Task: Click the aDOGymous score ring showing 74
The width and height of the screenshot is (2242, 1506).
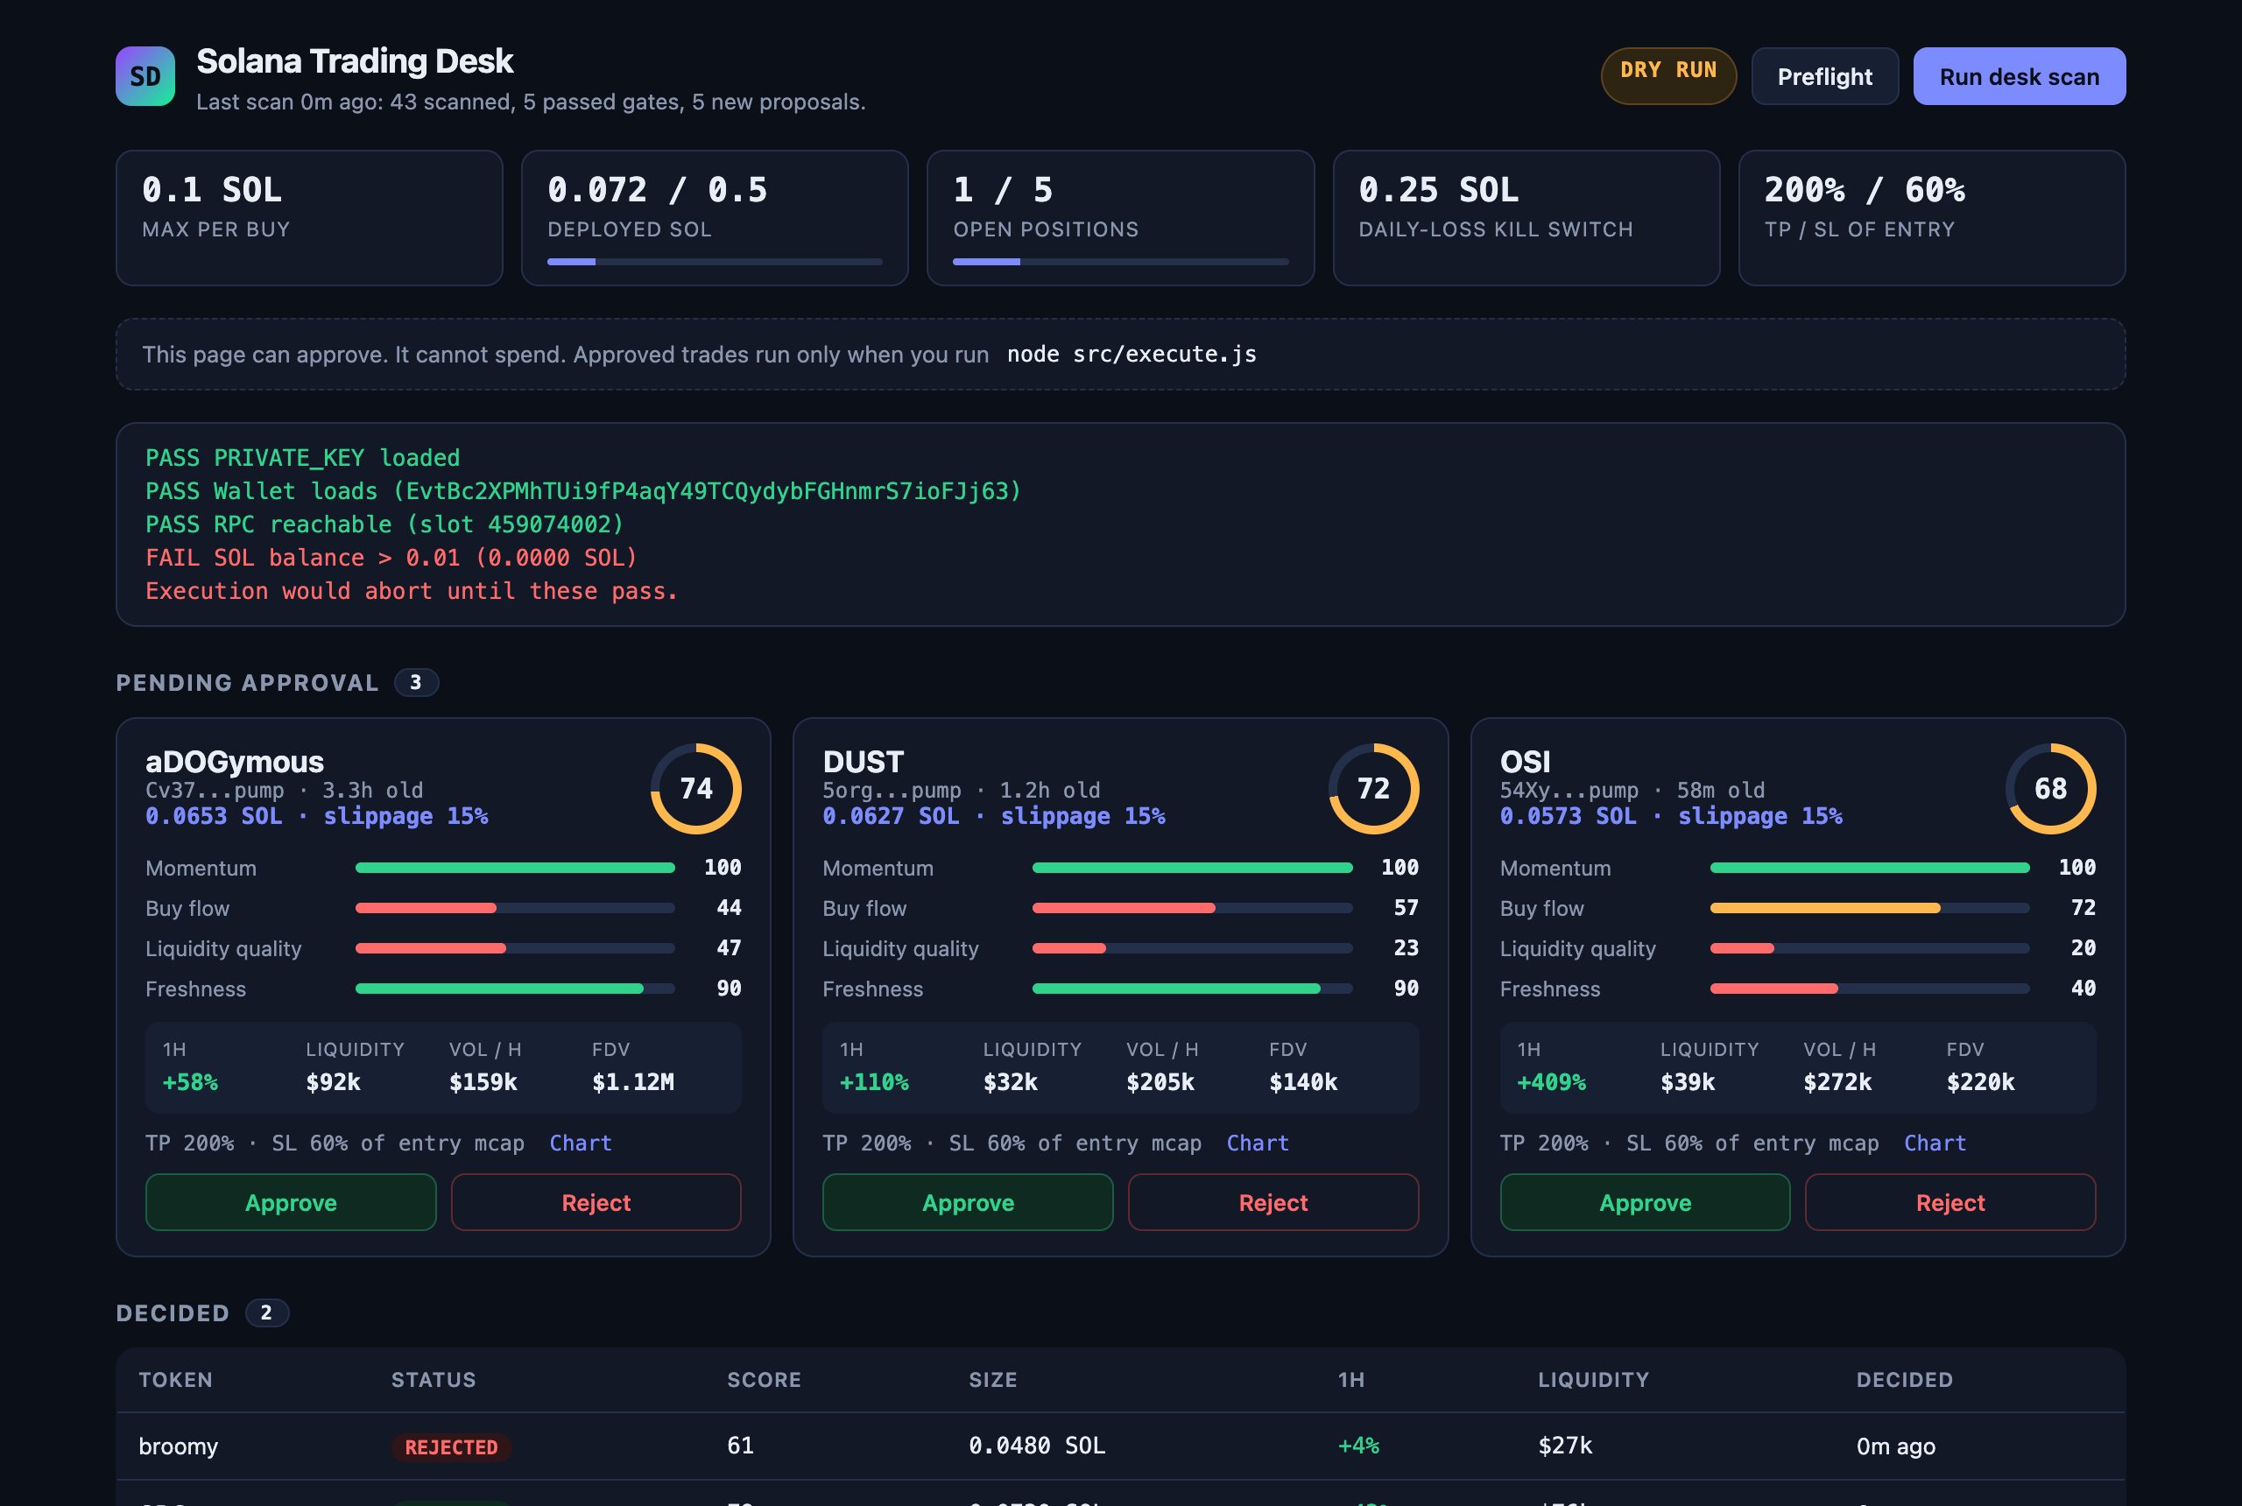Action: (695, 789)
